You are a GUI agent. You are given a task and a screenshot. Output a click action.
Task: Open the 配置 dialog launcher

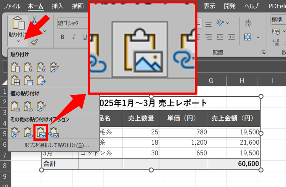(264, 53)
